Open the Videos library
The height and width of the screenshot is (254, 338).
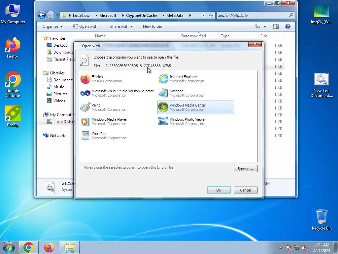click(x=56, y=101)
